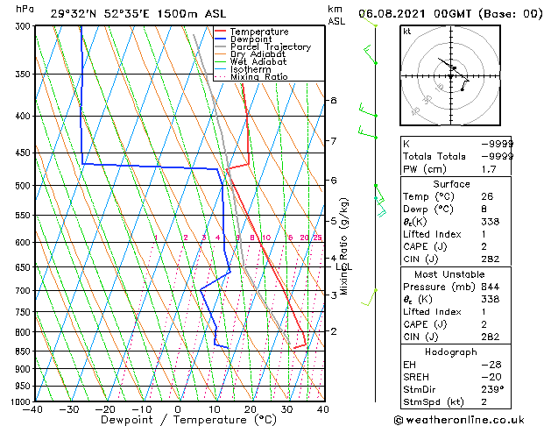The width and height of the screenshot is (551, 426).
Task: Click the 8 km altitude tick label
Action: [x=334, y=101]
